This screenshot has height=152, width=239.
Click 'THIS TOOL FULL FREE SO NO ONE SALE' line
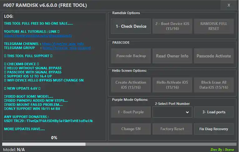pyautogui.click(x=38, y=23)
